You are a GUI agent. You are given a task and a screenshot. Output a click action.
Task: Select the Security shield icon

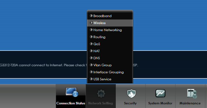(131, 93)
